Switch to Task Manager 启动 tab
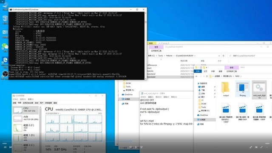This screenshot has height=153, width=272. [x=37, y=103]
